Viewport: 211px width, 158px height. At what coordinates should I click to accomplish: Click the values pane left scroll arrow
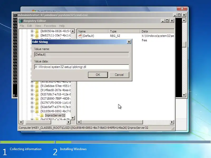coord(79,122)
